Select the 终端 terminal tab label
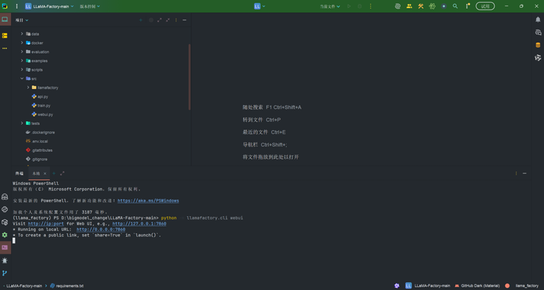 point(20,173)
